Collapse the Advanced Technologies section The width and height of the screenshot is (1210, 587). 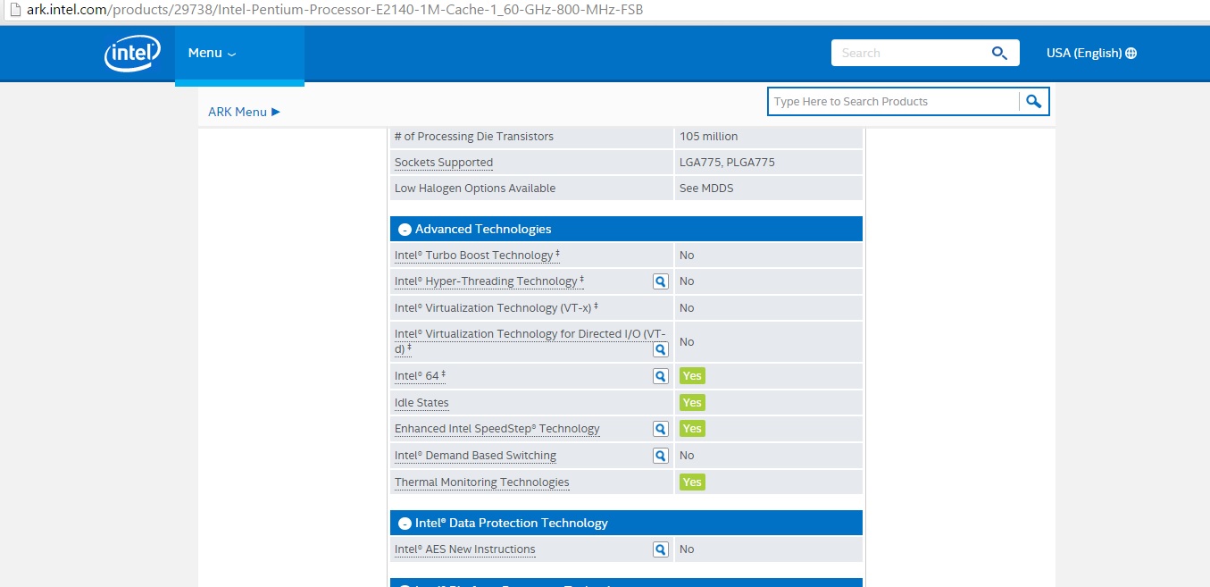coord(405,230)
